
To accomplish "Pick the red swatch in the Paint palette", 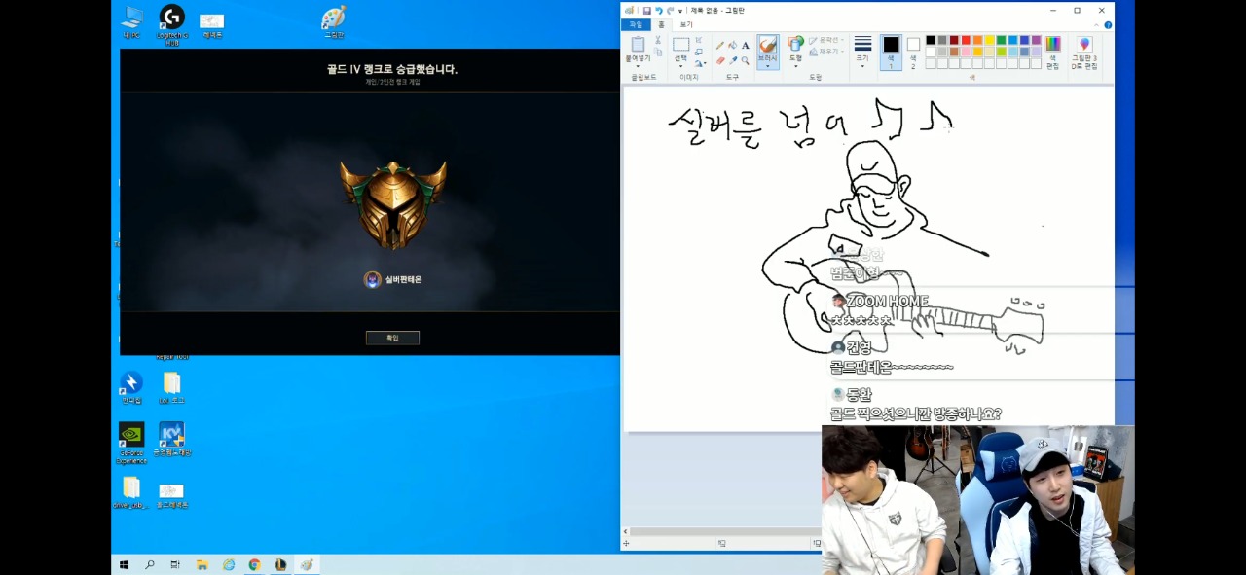I will pyautogui.click(x=966, y=40).
